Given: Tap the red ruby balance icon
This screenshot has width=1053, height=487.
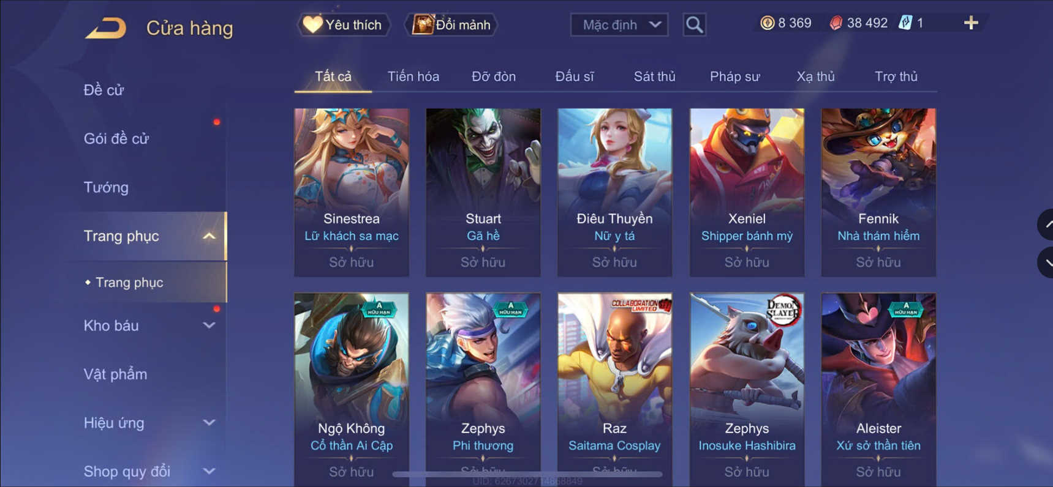Looking at the screenshot, I should [x=836, y=23].
